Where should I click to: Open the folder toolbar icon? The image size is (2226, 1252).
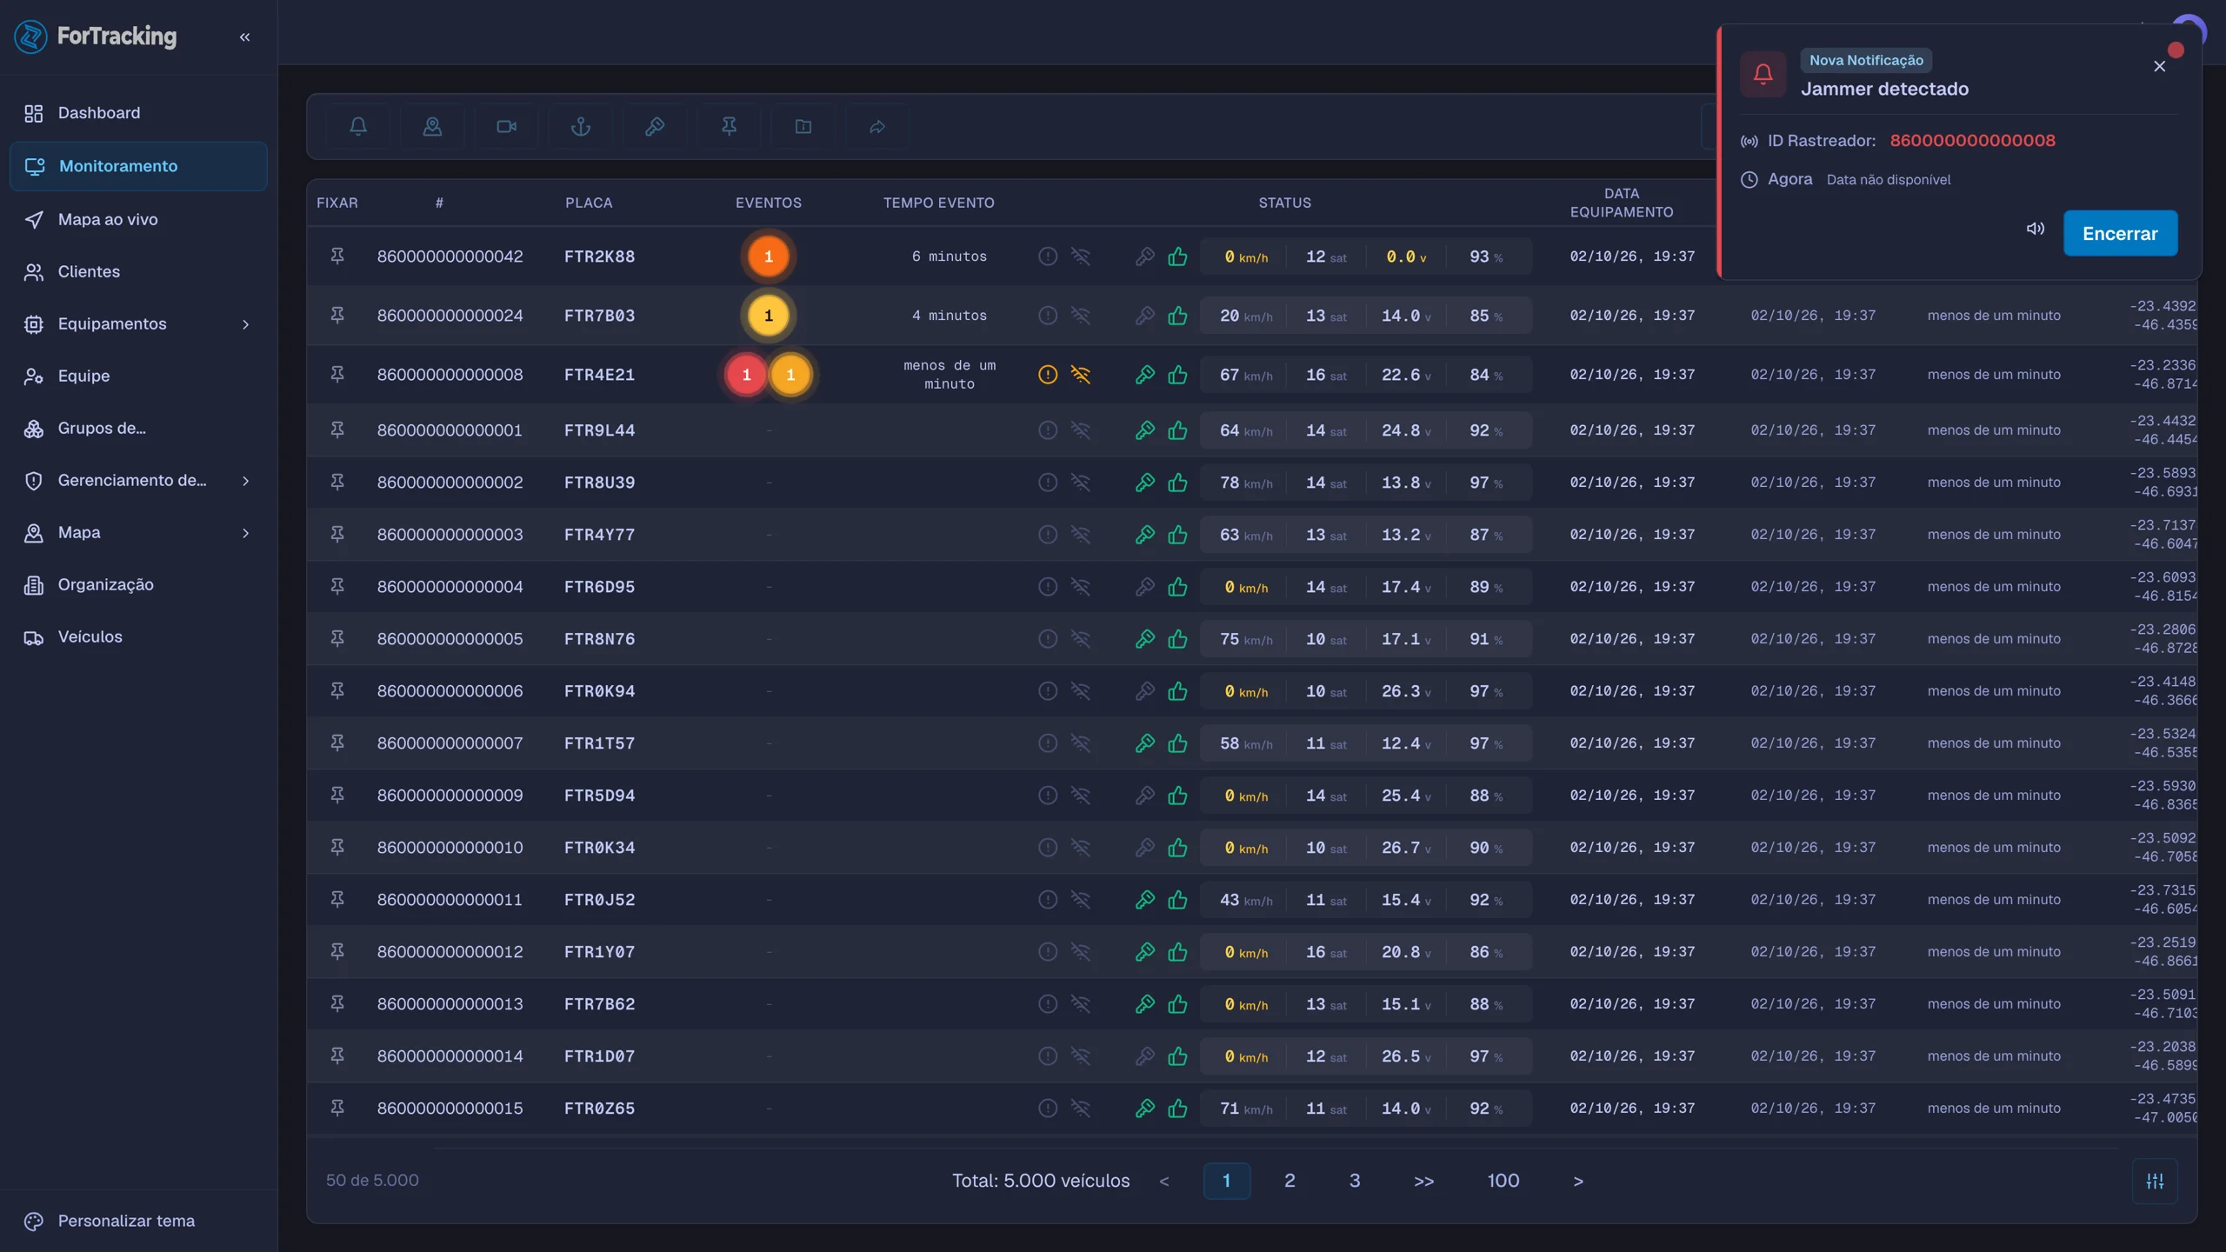coord(803,127)
